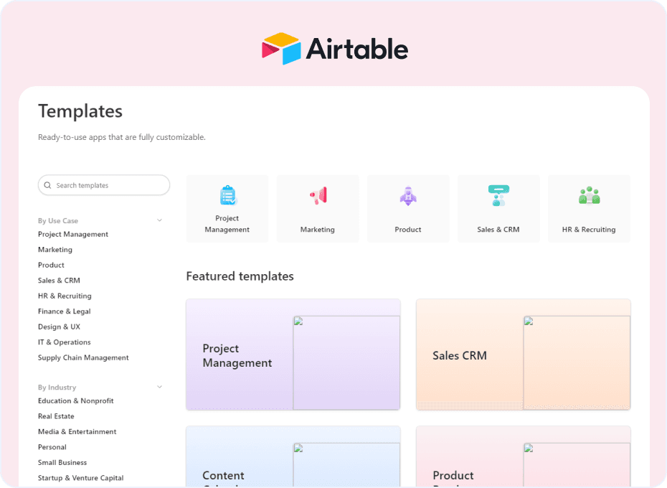Collapse the By Industry section

click(x=159, y=387)
